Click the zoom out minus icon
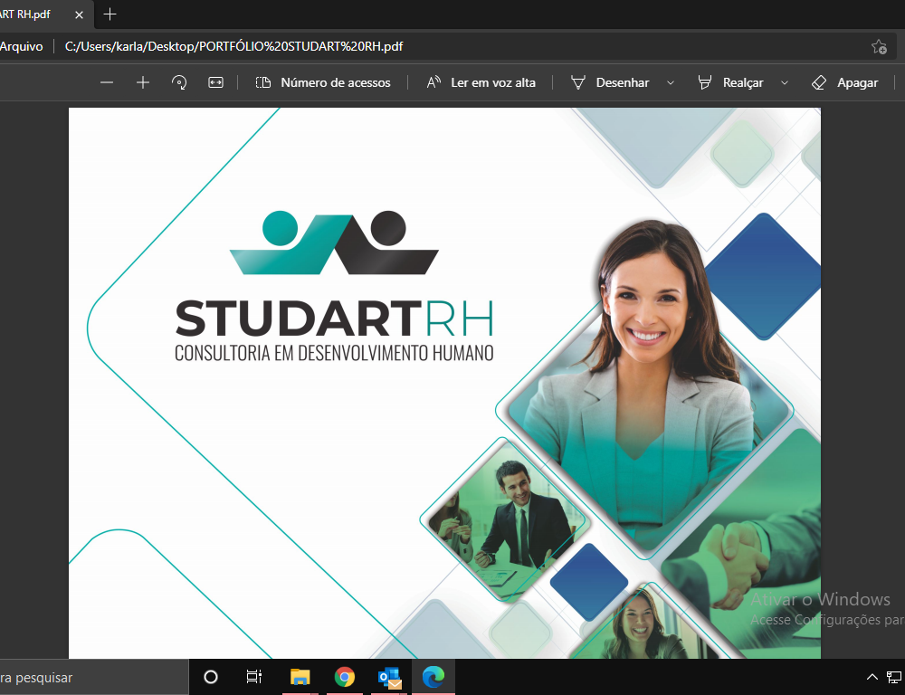This screenshot has width=905, height=695. [107, 82]
